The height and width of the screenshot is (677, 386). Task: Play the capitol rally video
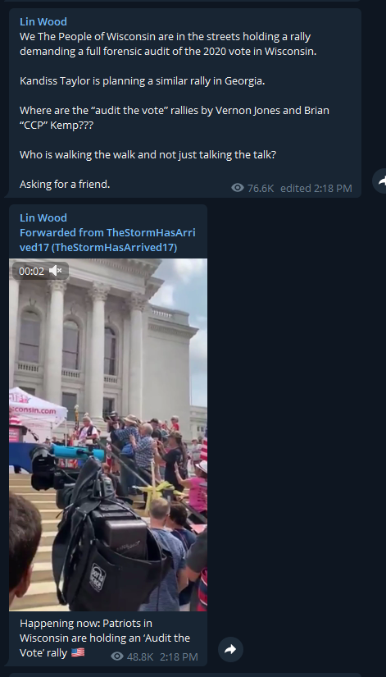[x=108, y=434]
